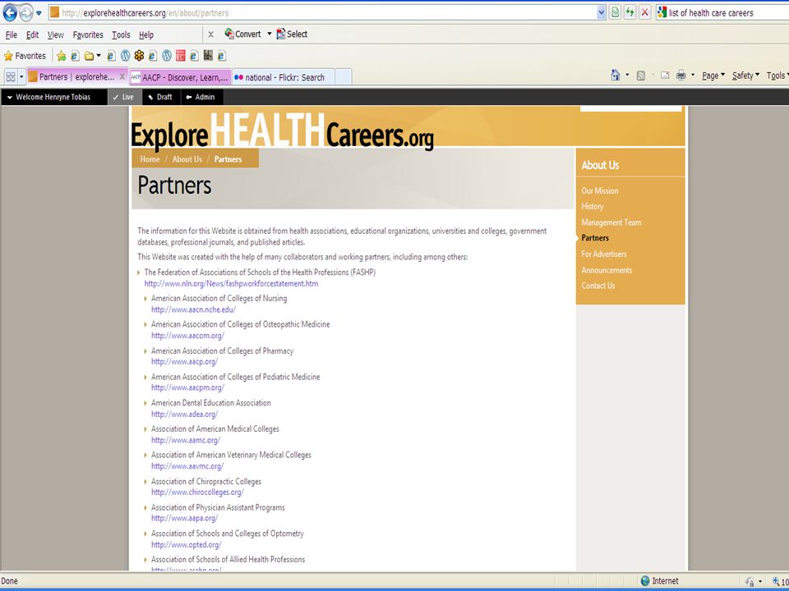Expand the address bar history dropdown
Image resolution: width=789 pixels, height=591 pixels.
coord(602,12)
